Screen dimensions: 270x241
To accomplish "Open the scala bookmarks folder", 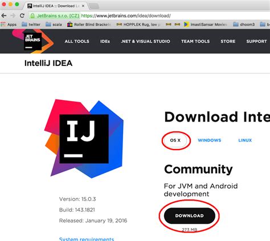I will pyautogui.click(x=54, y=24).
